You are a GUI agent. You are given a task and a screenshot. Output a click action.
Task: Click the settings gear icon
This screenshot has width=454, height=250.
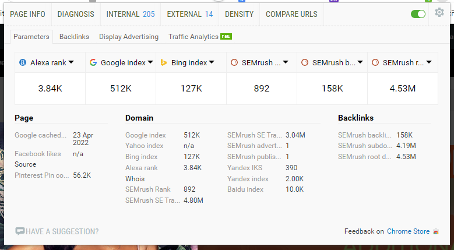tap(439, 13)
